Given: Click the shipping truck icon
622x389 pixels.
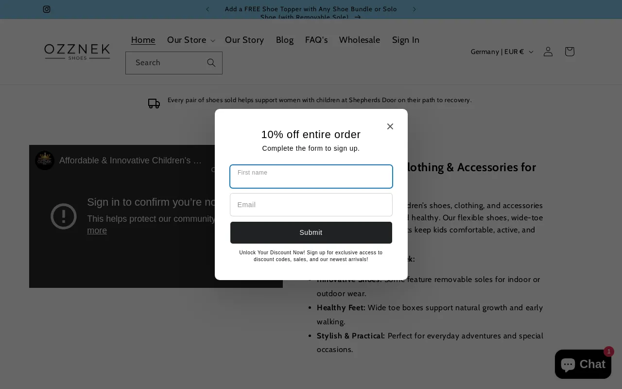Looking at the screenshot, I should 154,104.
